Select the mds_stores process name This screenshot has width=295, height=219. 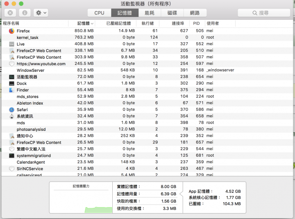point(27,97)
